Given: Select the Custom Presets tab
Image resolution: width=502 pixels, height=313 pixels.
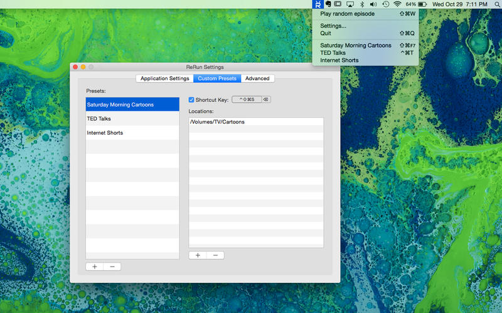Looking at the screenshot, I should click(x=217, y=79).
